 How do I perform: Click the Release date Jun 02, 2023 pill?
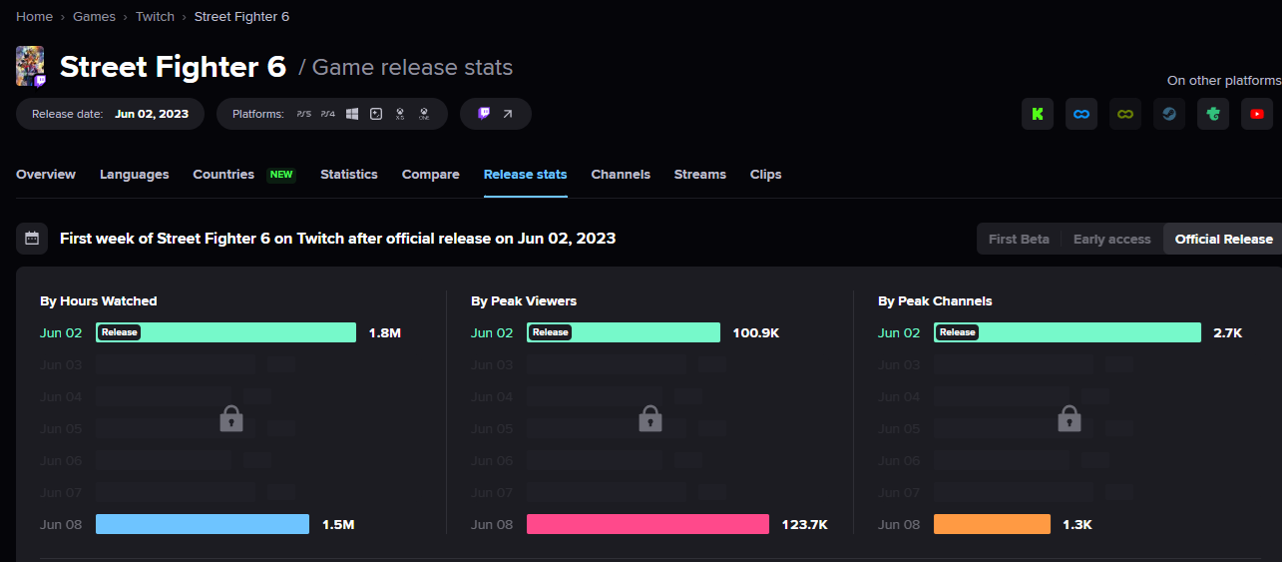coord(110,114)
